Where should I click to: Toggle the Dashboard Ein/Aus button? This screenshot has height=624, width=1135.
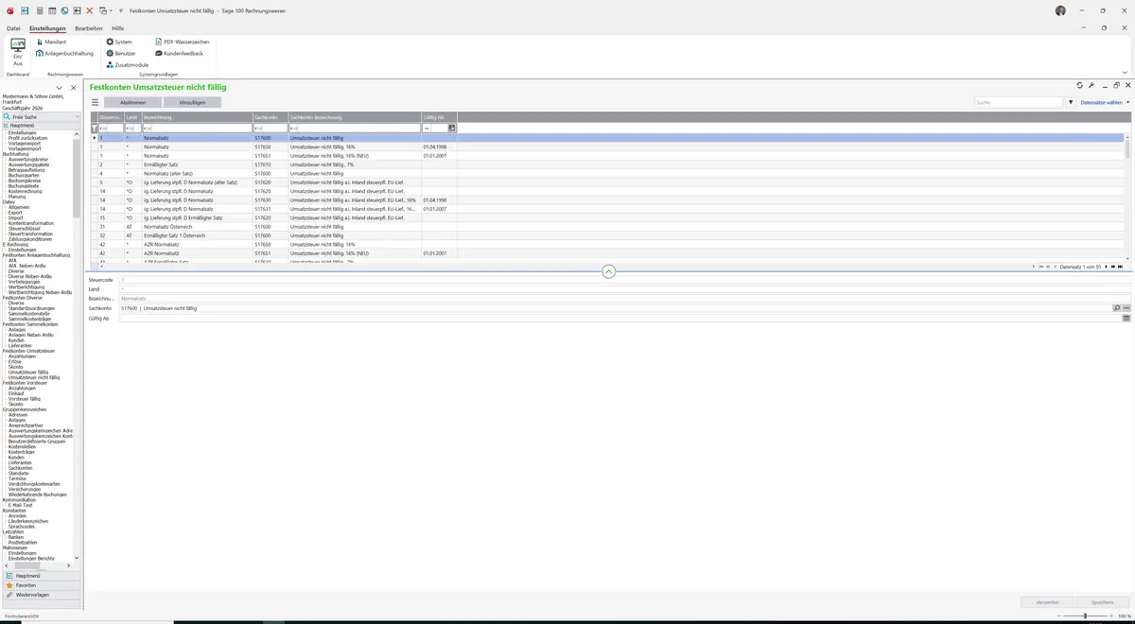pyautogui.click(x=18, y=51)
